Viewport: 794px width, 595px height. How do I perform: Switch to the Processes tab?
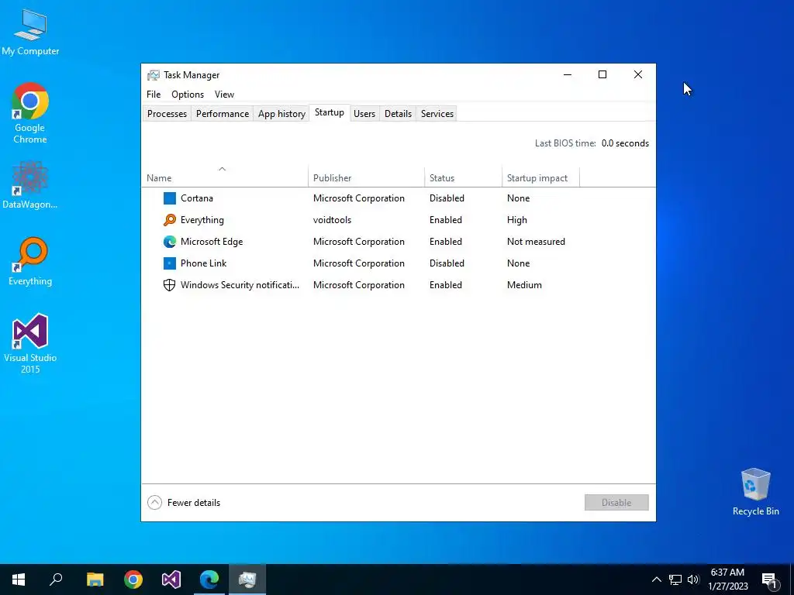(x=167, y=114)
